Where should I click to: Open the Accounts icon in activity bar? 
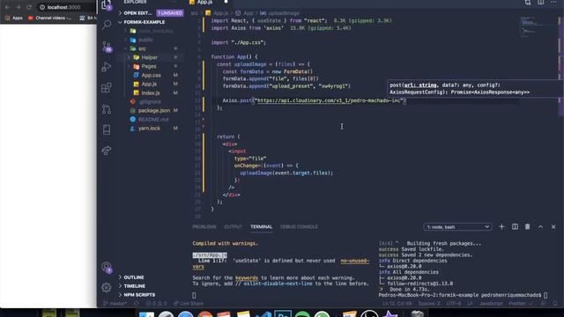(x=107, y=267)
